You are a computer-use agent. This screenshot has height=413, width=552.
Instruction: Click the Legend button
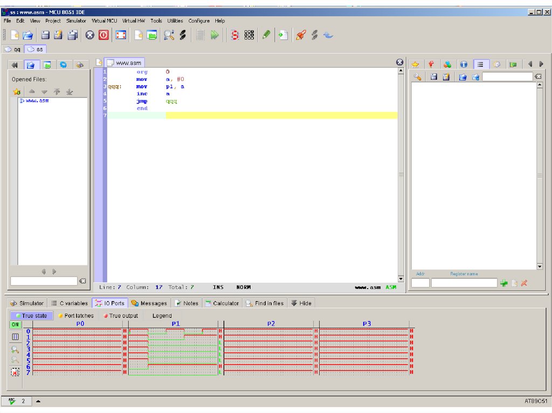pyautogui.click(x=162, y=316)
